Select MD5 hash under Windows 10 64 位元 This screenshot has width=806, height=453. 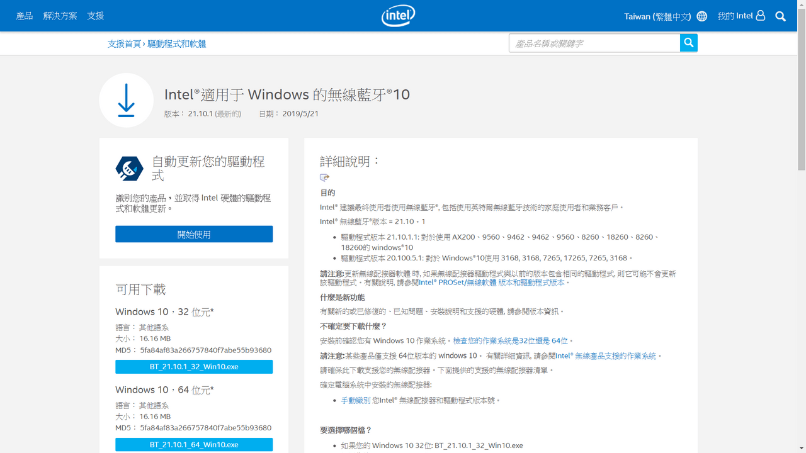(x=205, y=428)
